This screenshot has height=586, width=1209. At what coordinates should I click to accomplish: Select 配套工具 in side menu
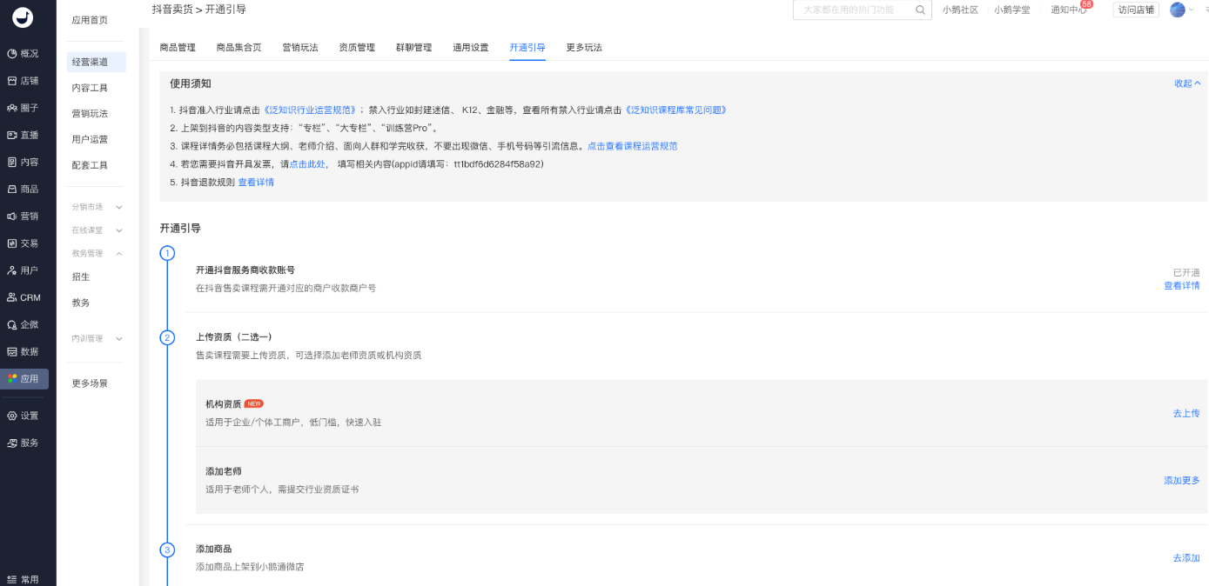(90, 165)
